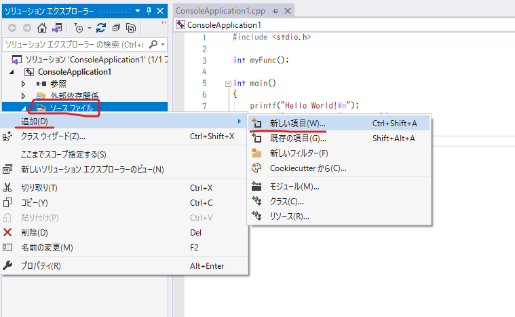Expand the 参照 tree node

click(x=24, y=83)
